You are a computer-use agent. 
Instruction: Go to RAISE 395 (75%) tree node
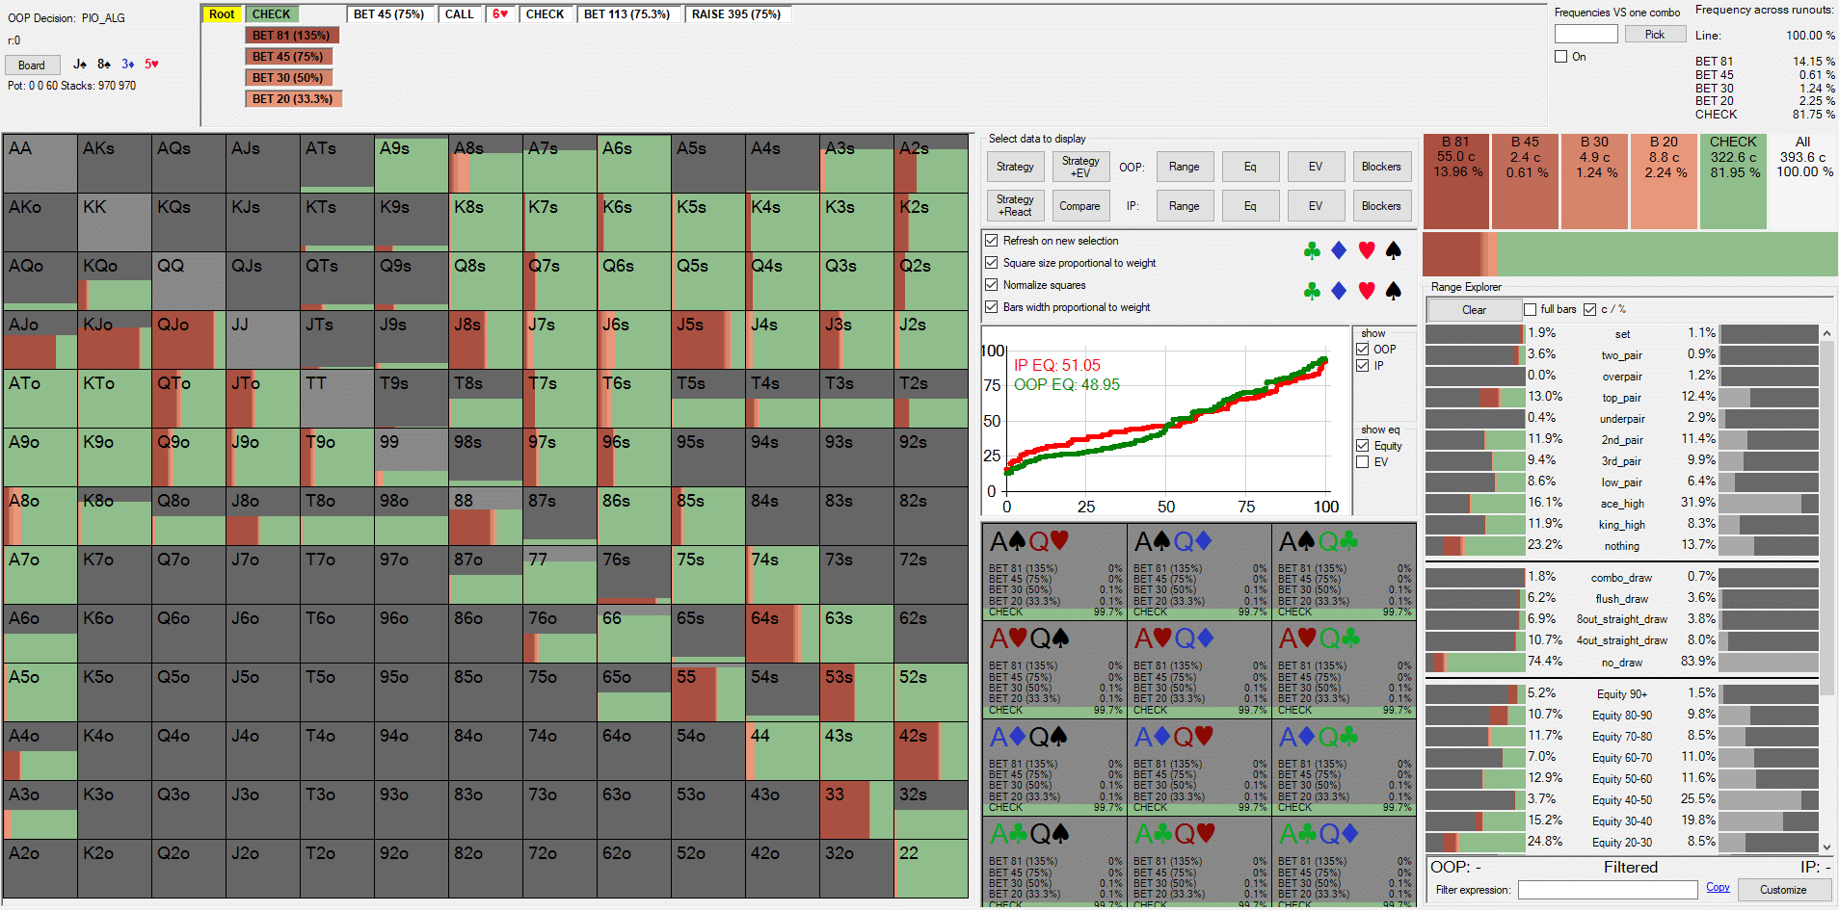[736, 14]
